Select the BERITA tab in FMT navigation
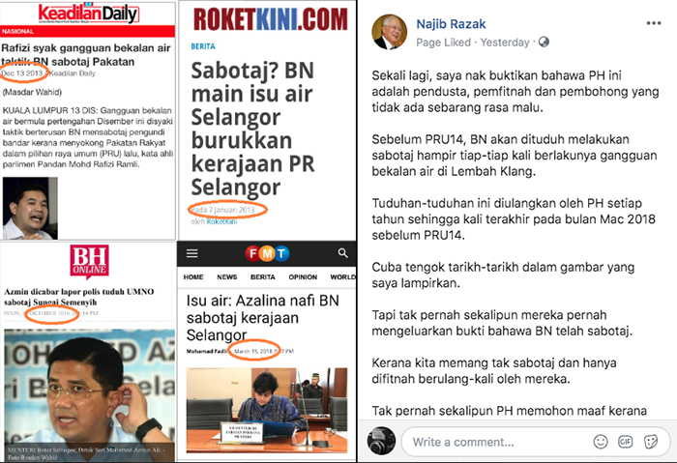677x463 pixels. 262,277
